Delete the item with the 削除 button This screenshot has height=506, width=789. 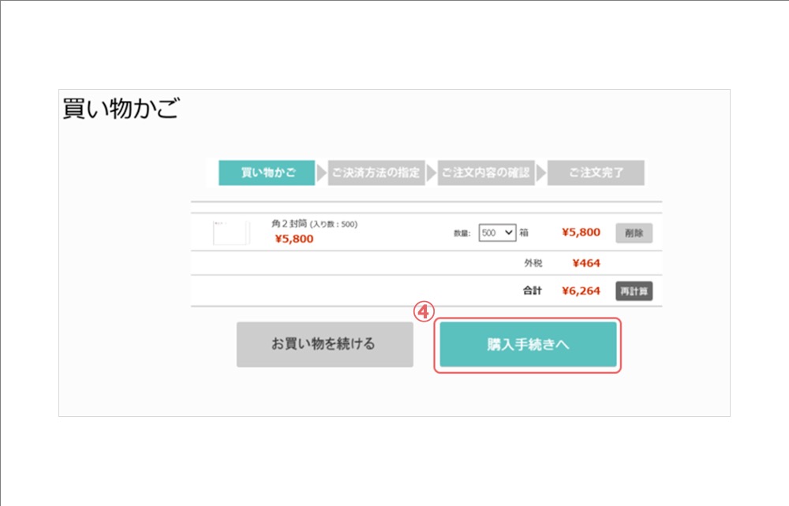[x=634, y=233]
